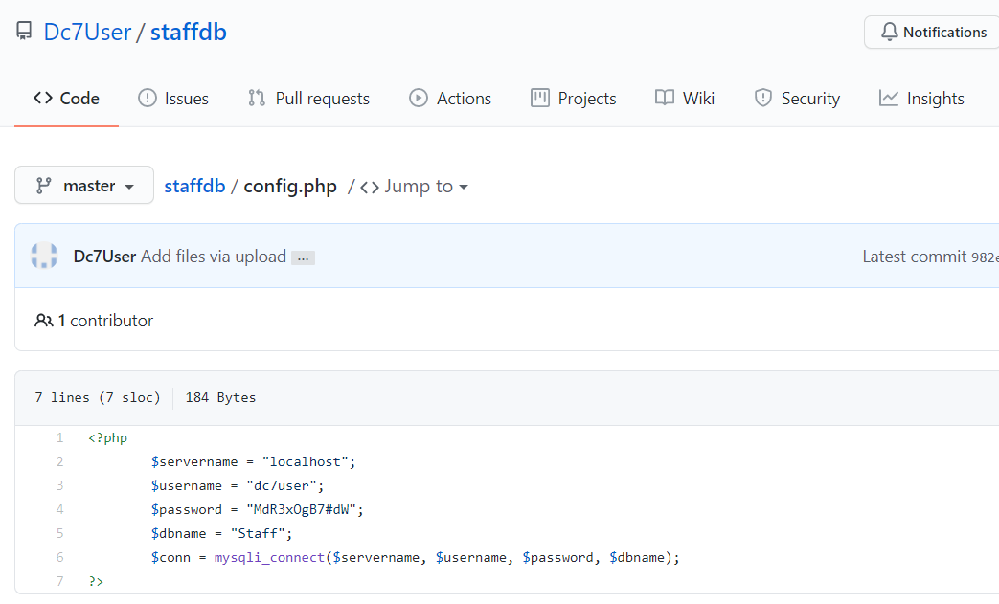Screen dimensions: 999x604
Task: Click the Pull requests icon
Action: pos(257,98)
